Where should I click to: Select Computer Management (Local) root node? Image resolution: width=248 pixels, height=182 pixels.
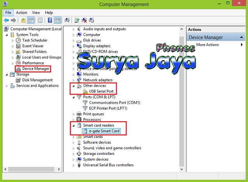36,29
